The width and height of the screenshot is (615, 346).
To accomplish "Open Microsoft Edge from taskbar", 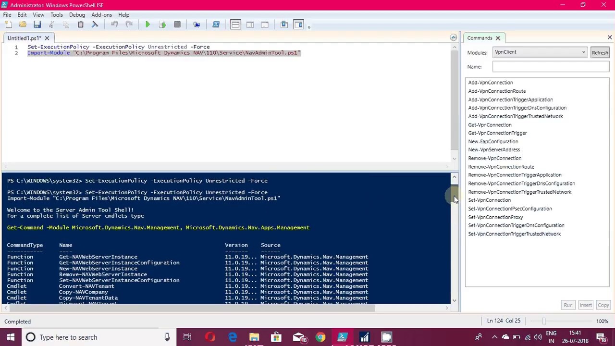I will click(232, 337).
